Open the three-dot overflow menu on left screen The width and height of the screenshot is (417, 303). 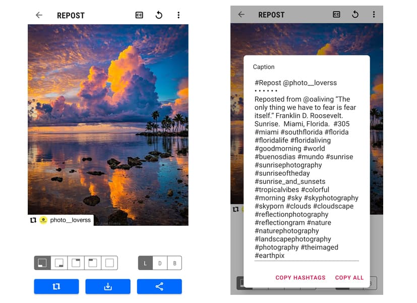point(178,15)
